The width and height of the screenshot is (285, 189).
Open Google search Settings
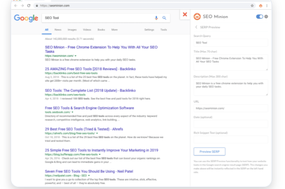coord(149,30)
